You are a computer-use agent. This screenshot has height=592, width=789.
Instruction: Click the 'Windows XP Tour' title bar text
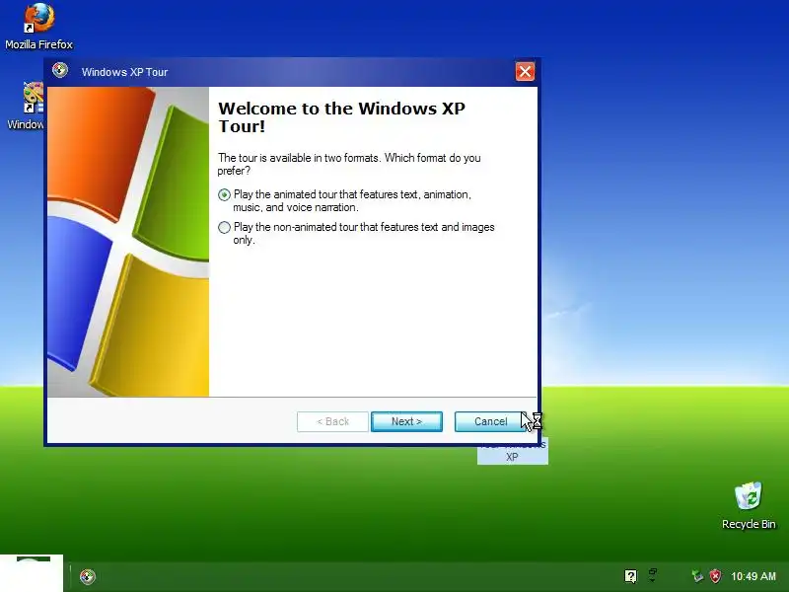click(x=125, y=72)
